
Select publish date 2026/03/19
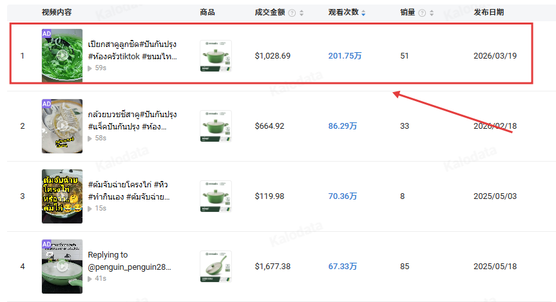tap(495, 55)
